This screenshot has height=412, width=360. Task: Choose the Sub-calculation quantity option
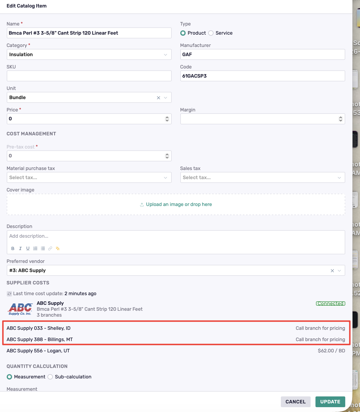point(50,377)
